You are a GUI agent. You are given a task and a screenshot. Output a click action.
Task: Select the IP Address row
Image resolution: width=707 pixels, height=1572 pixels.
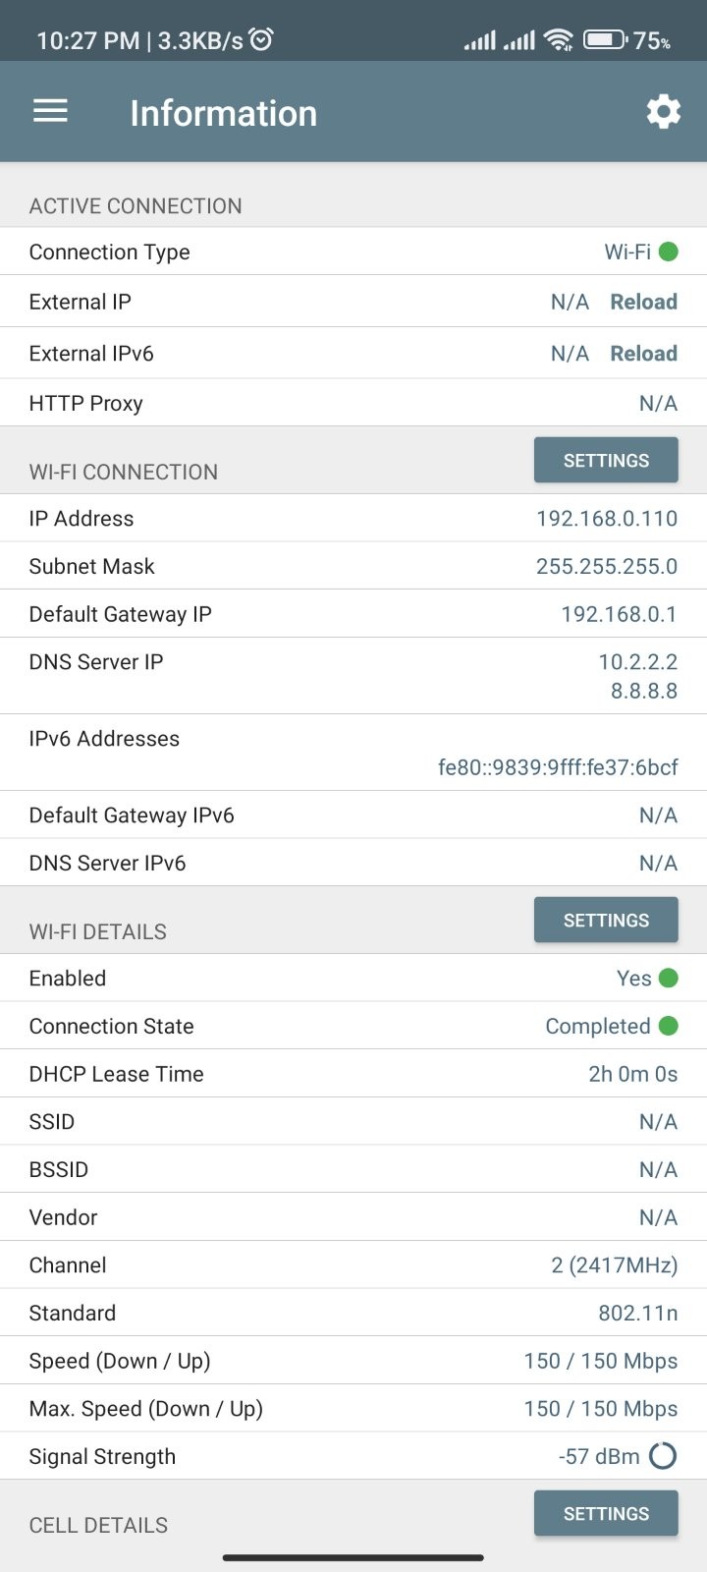(x=353, y=518)
